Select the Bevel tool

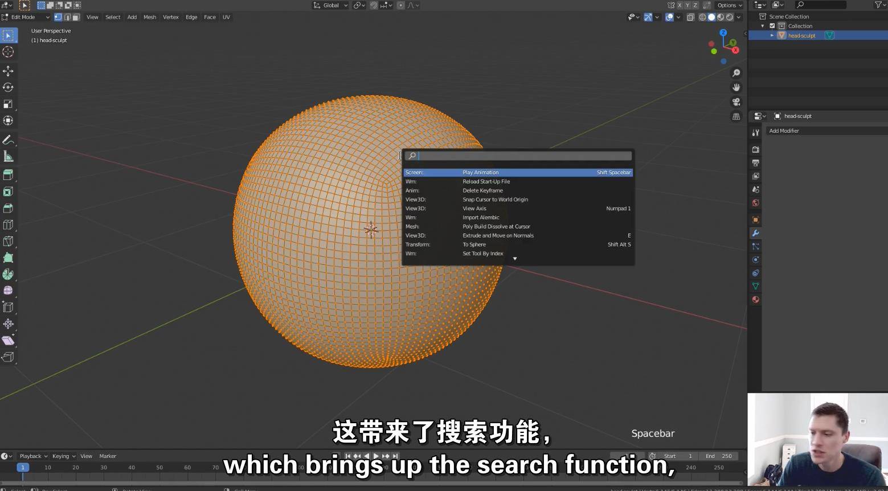pos(8,208)
